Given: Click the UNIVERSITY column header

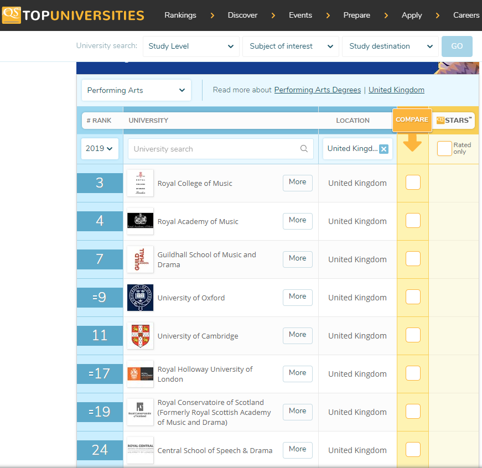Looking at the screenshot, I should [148, 120].
